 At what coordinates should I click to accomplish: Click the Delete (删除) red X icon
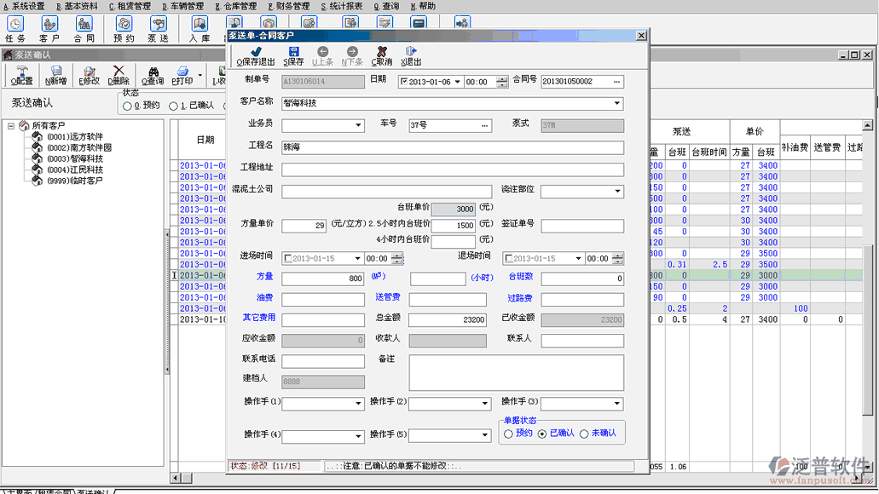(x=119, y=72)
